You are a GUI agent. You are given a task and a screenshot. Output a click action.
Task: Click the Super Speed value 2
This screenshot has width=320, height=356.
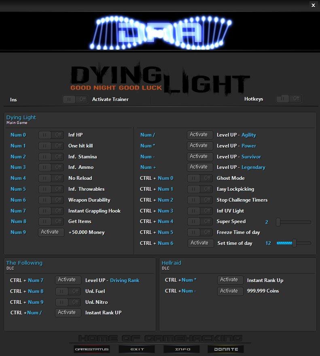tap(267, 222)
